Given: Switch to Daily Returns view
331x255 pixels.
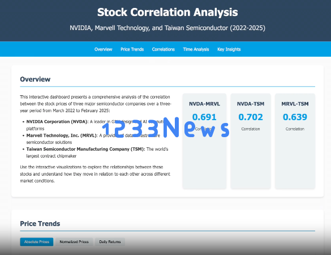Looking at the screenshot, I should tap(110, 241).
